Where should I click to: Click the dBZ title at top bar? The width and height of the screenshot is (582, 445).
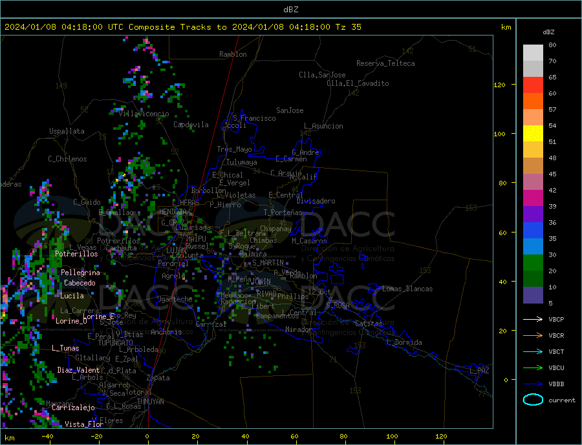[290, 10]
